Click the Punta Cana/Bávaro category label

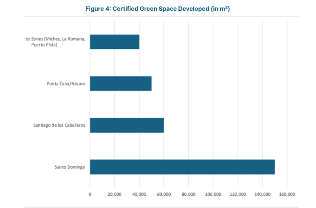(x=63, y=84)
